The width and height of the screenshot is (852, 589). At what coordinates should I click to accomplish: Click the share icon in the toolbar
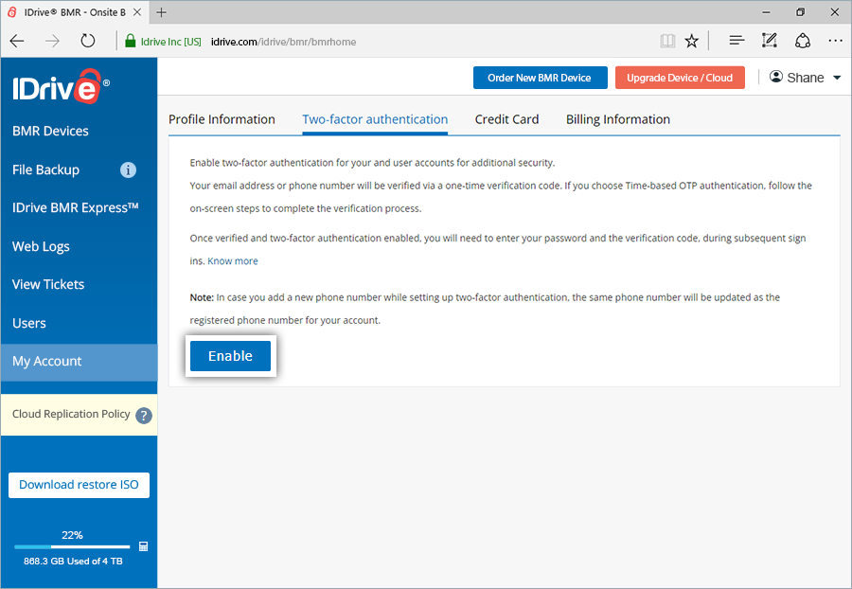click(x=803, y=41)
